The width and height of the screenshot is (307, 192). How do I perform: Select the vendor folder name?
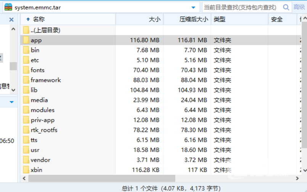(x=40, y=160)
